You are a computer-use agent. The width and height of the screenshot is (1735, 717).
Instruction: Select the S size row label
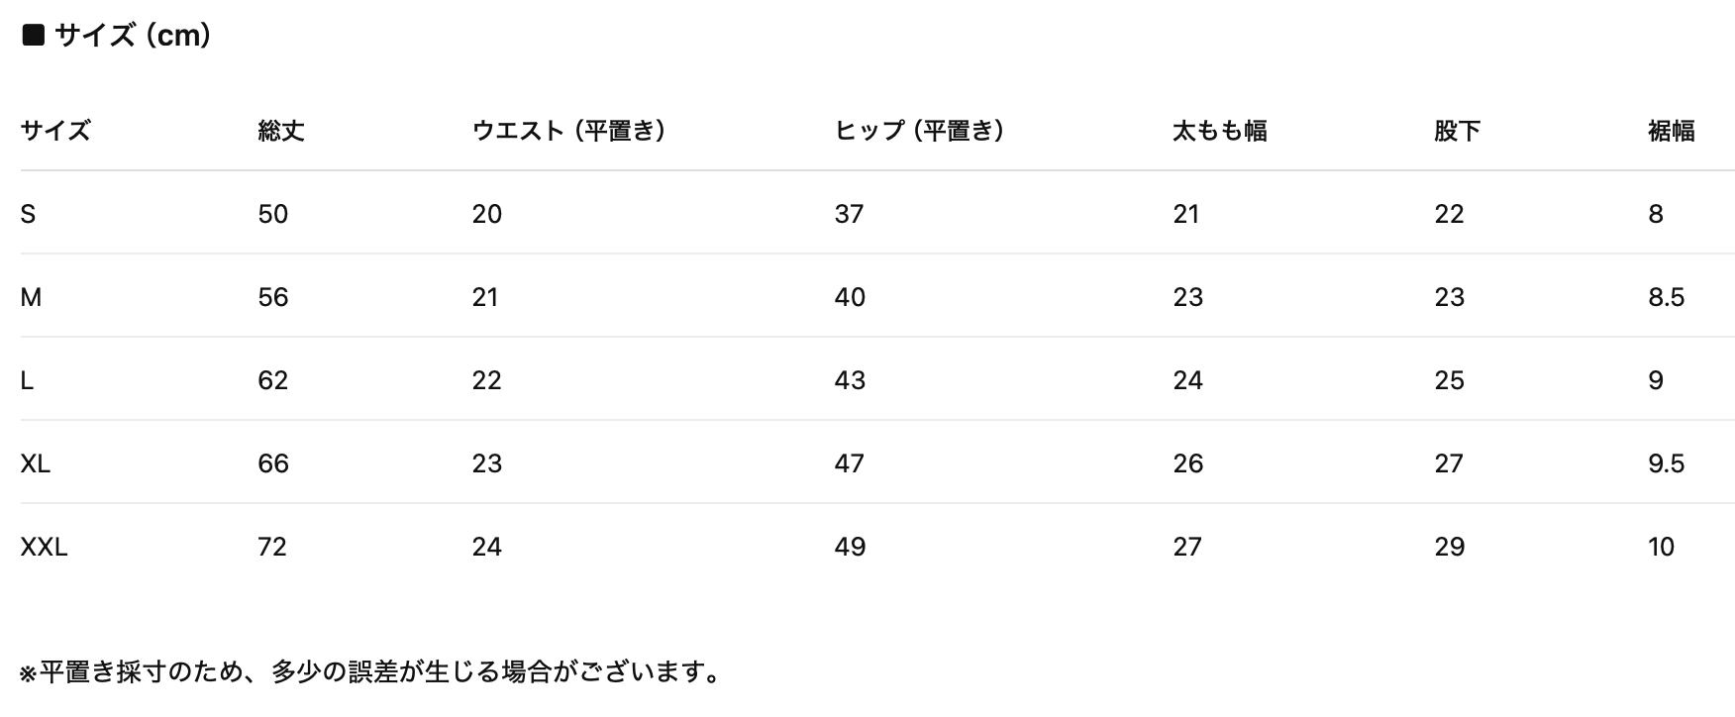tap(28, 214)
